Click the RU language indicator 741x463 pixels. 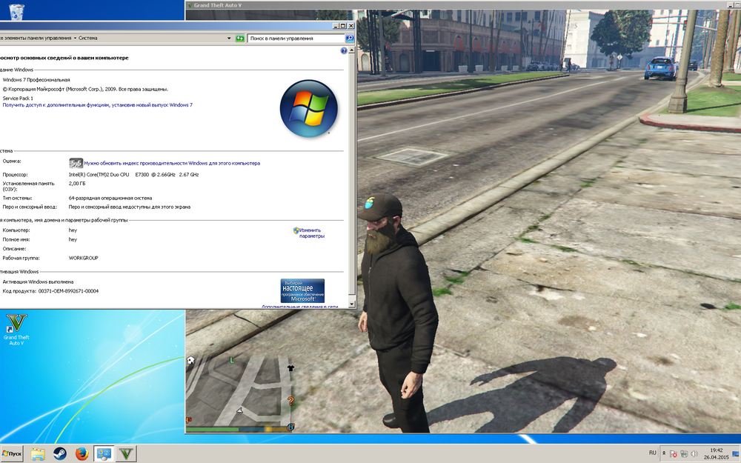tap(653, 453)
